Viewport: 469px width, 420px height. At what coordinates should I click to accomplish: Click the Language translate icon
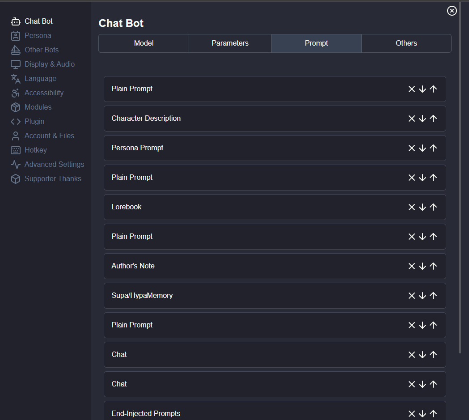(x=16, y=79)
